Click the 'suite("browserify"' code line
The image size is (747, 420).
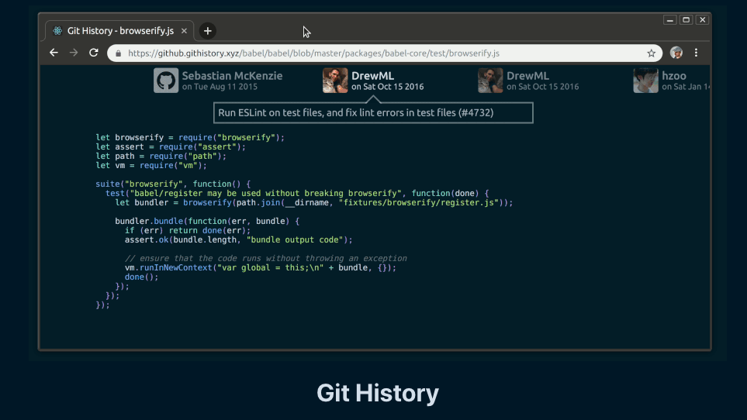[x=173, y=184]
